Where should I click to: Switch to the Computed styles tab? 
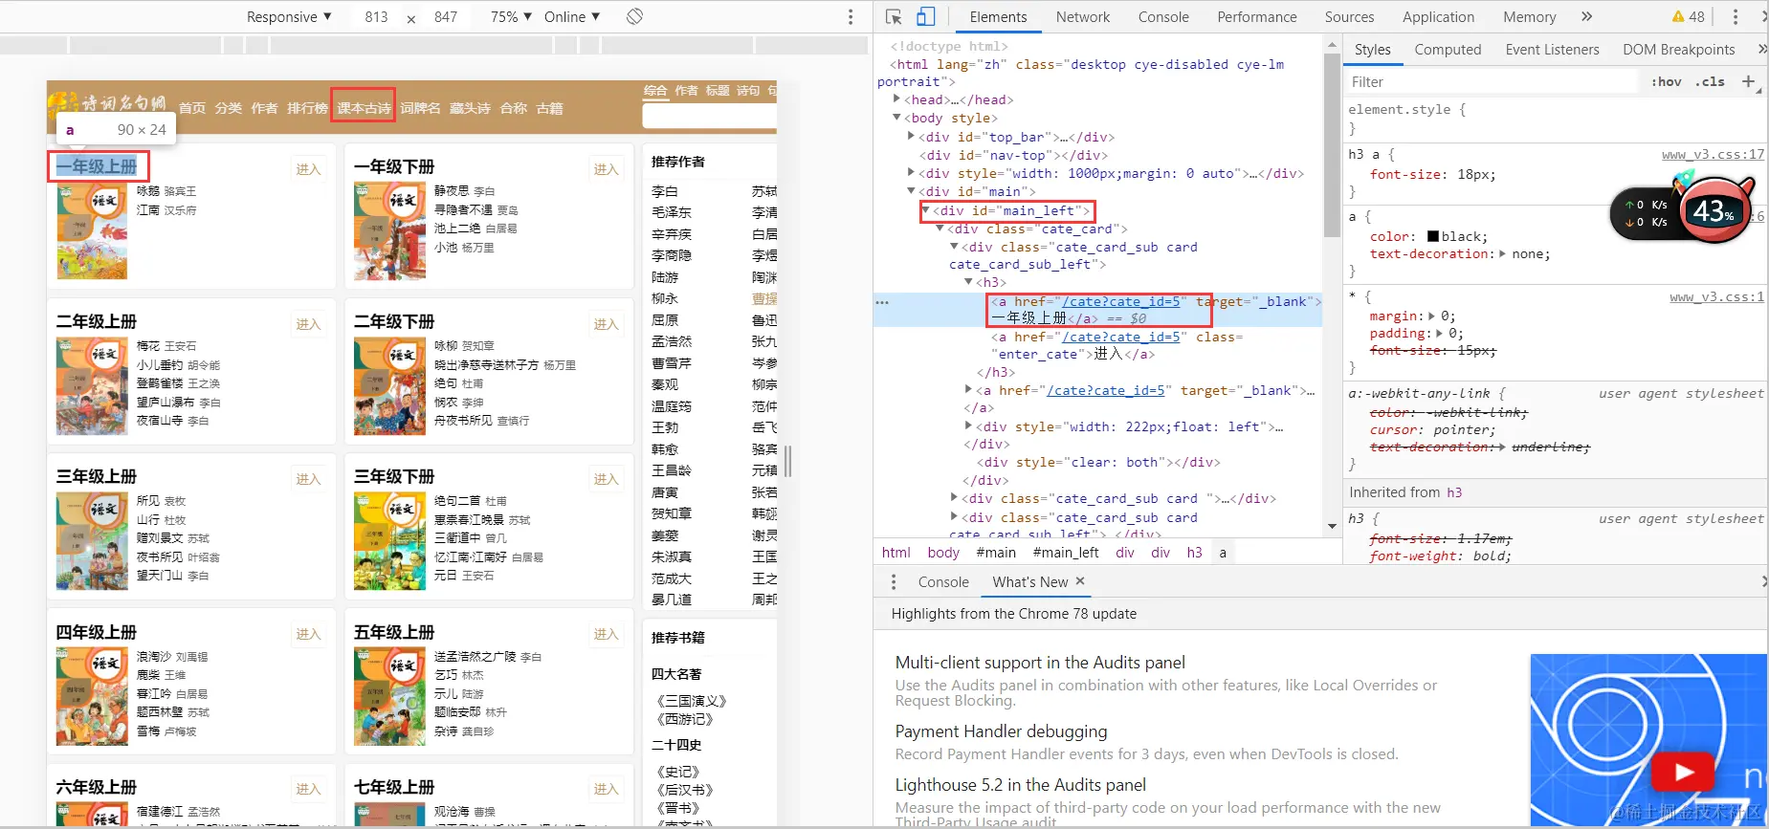[x=1448, y=50]
